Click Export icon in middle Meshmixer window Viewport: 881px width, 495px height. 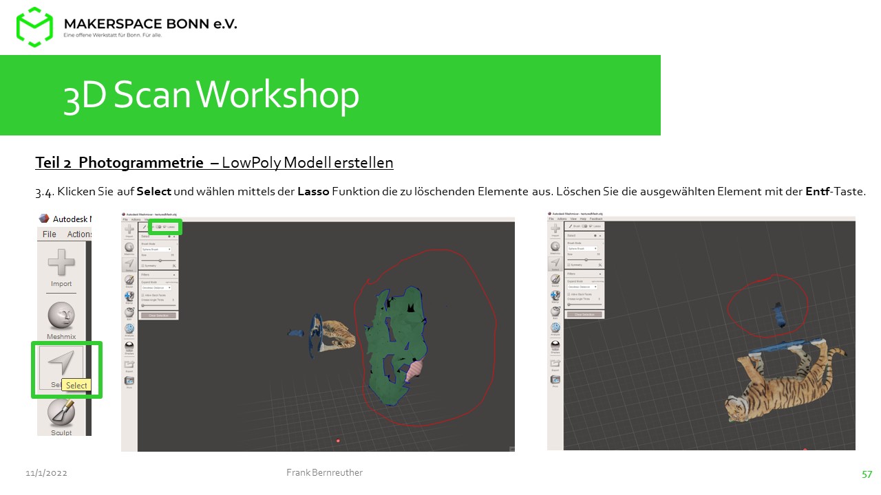point(129,364)
